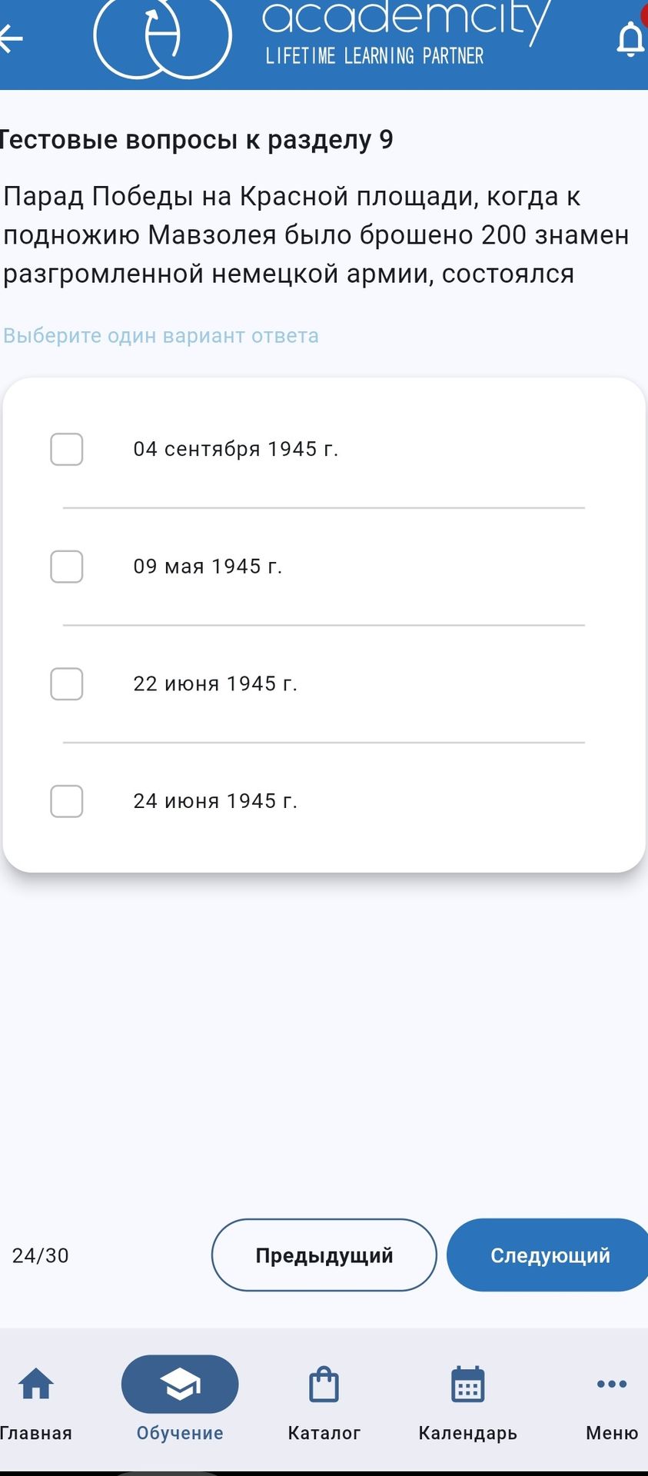This screenshot has width=648, height=1476.
Task: Check the 04 сентября 1945 г. checkbox
Action: tap(67, 449)
